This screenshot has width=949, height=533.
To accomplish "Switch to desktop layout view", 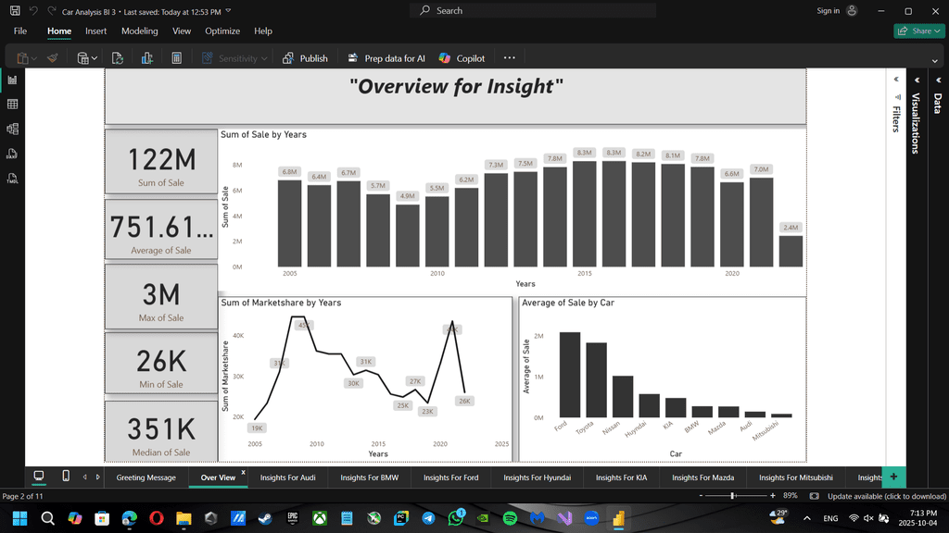I will point(39,477).
